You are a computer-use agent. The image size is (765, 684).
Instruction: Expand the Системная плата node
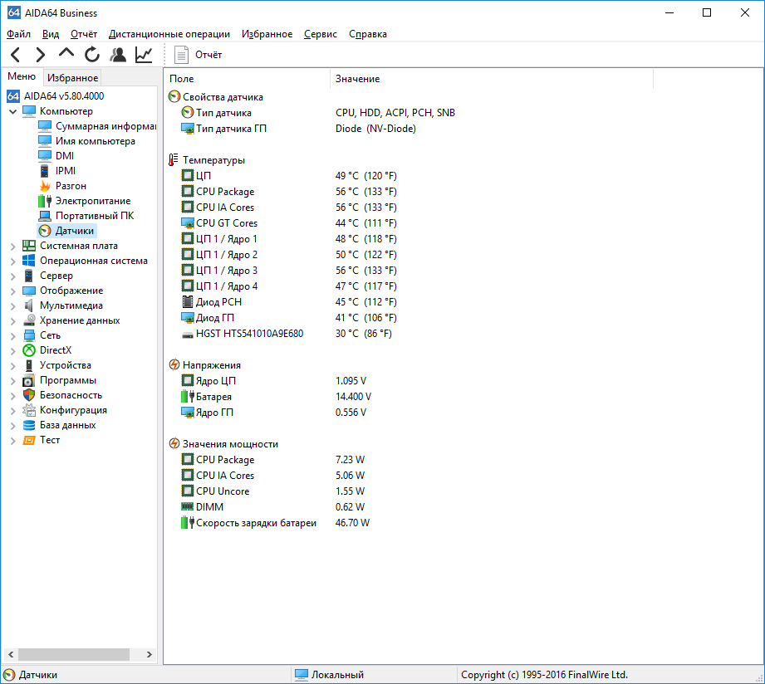point(12,247)
